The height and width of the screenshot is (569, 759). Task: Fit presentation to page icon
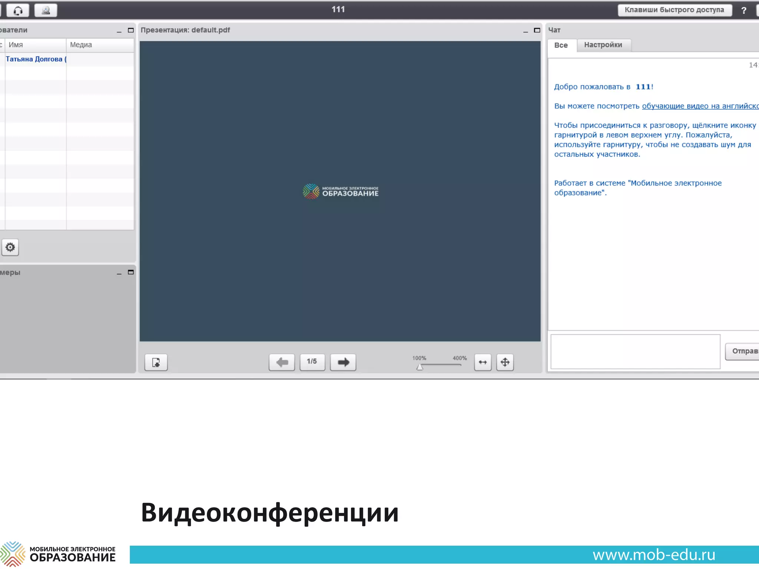505,362
